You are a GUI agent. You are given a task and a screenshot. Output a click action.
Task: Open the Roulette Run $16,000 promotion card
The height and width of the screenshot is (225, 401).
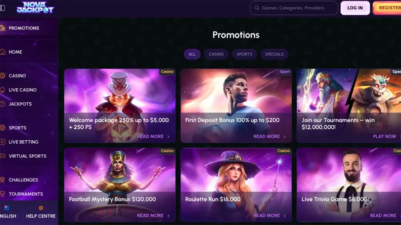click(x=236, y=184)
